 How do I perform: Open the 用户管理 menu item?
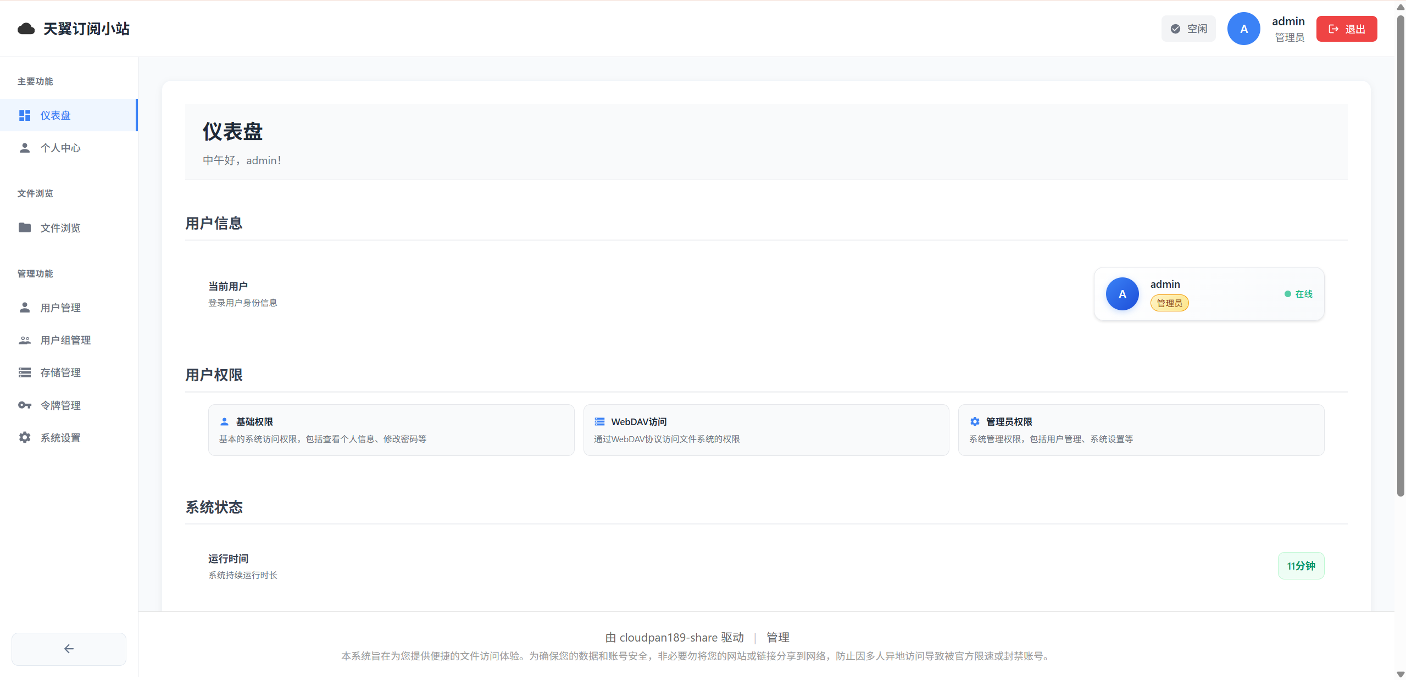60,308
